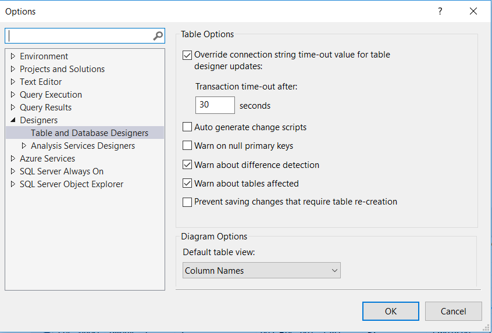Check Warn on null primary keys
This screenshot has height=333, width=492.
[x=187, y=146]
